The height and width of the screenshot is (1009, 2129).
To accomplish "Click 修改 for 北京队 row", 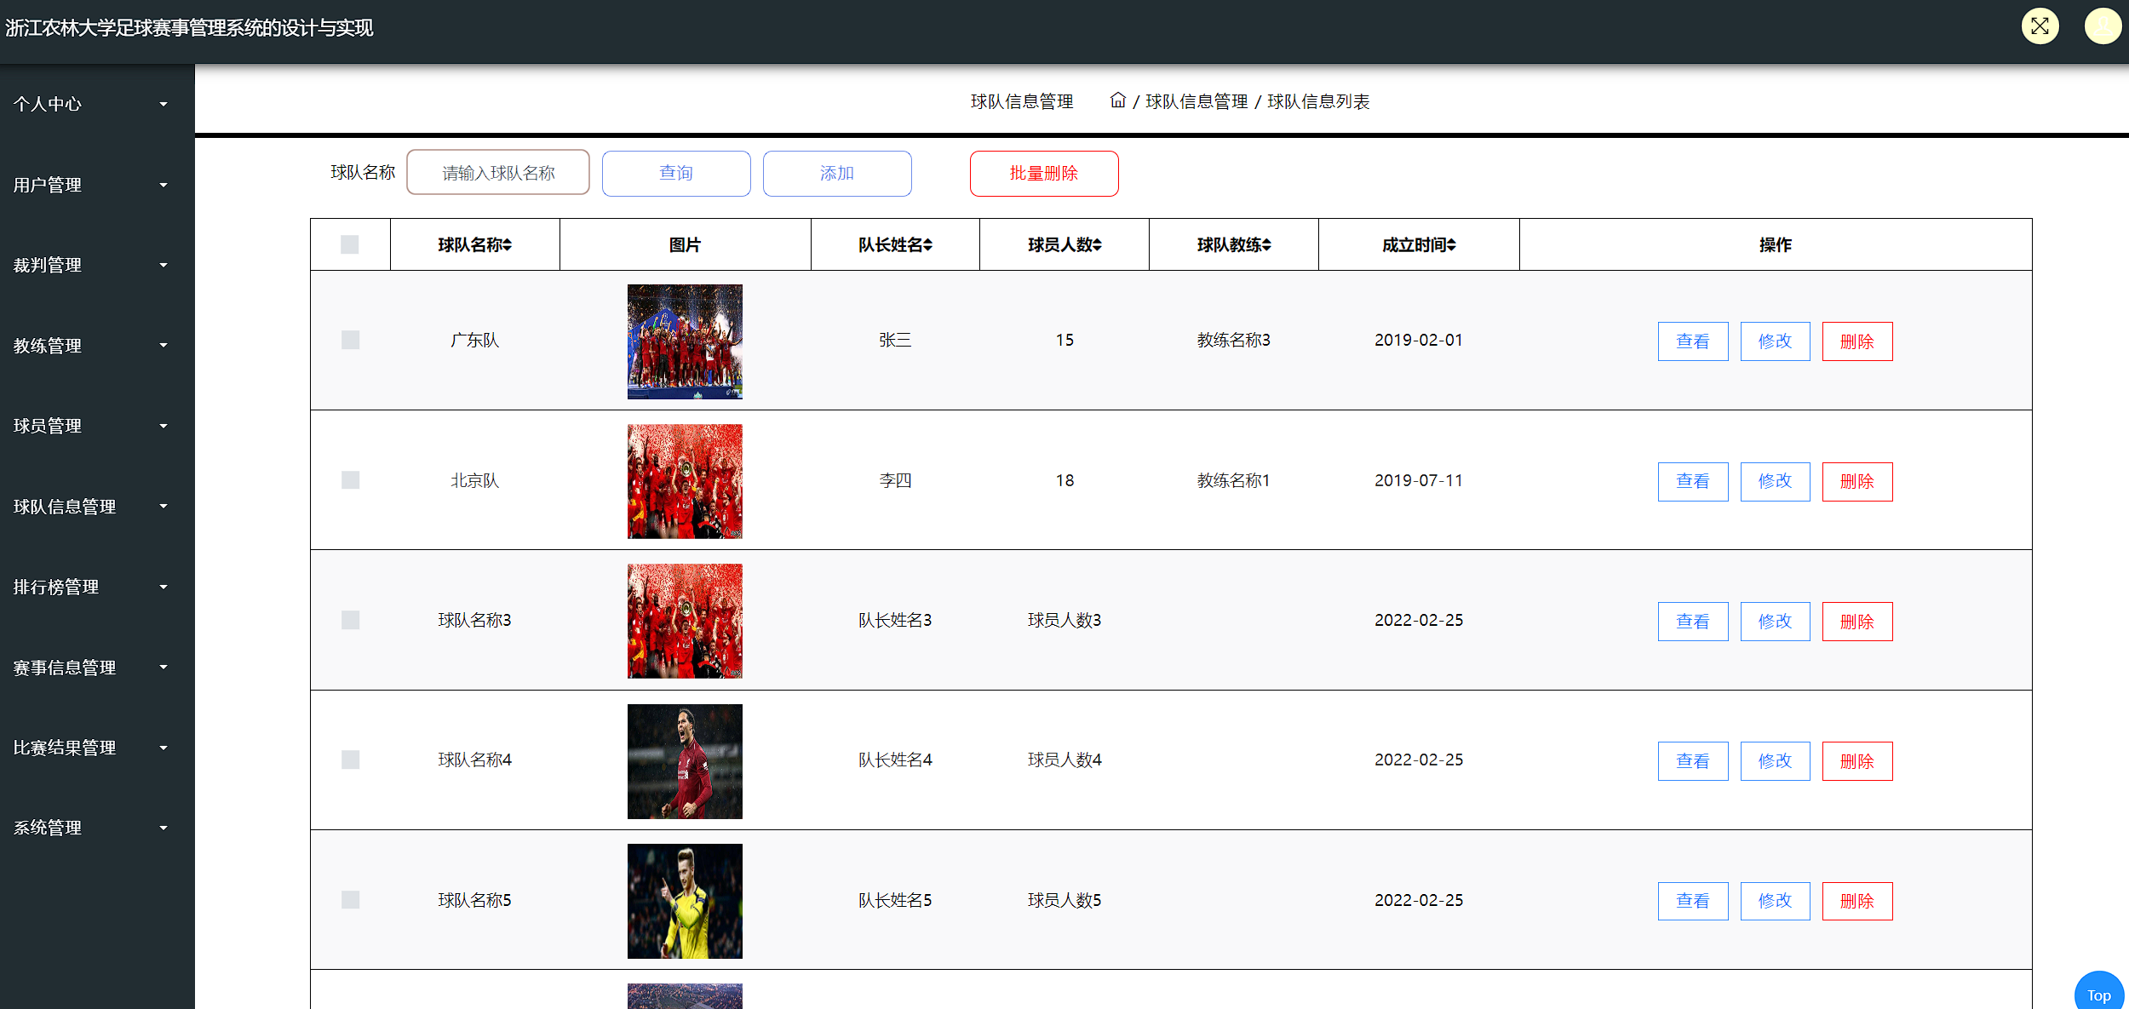I will 1776,481.
